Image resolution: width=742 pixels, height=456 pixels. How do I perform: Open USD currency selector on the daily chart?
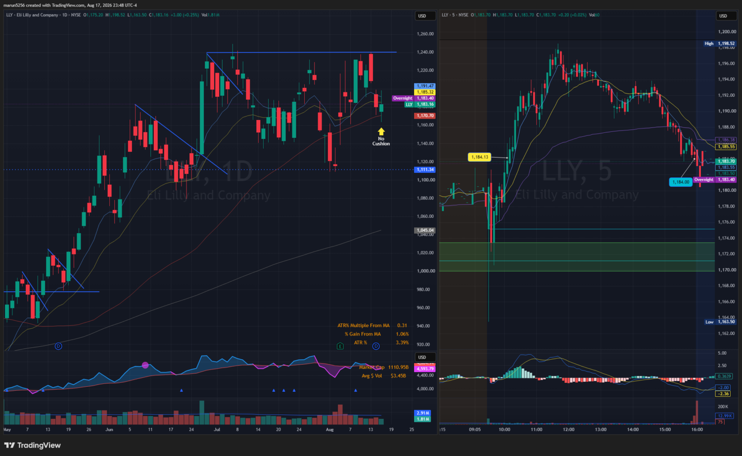click(x=425, y=16)
